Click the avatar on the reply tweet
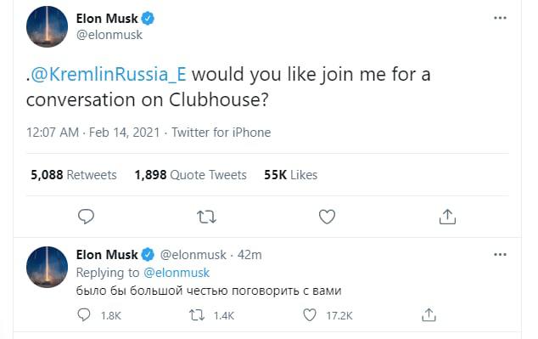This screenshot has height=339, width=538. [47, 267]
